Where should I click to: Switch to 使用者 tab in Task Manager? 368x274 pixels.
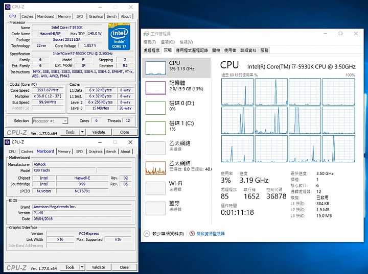click(x=230, y=51)
